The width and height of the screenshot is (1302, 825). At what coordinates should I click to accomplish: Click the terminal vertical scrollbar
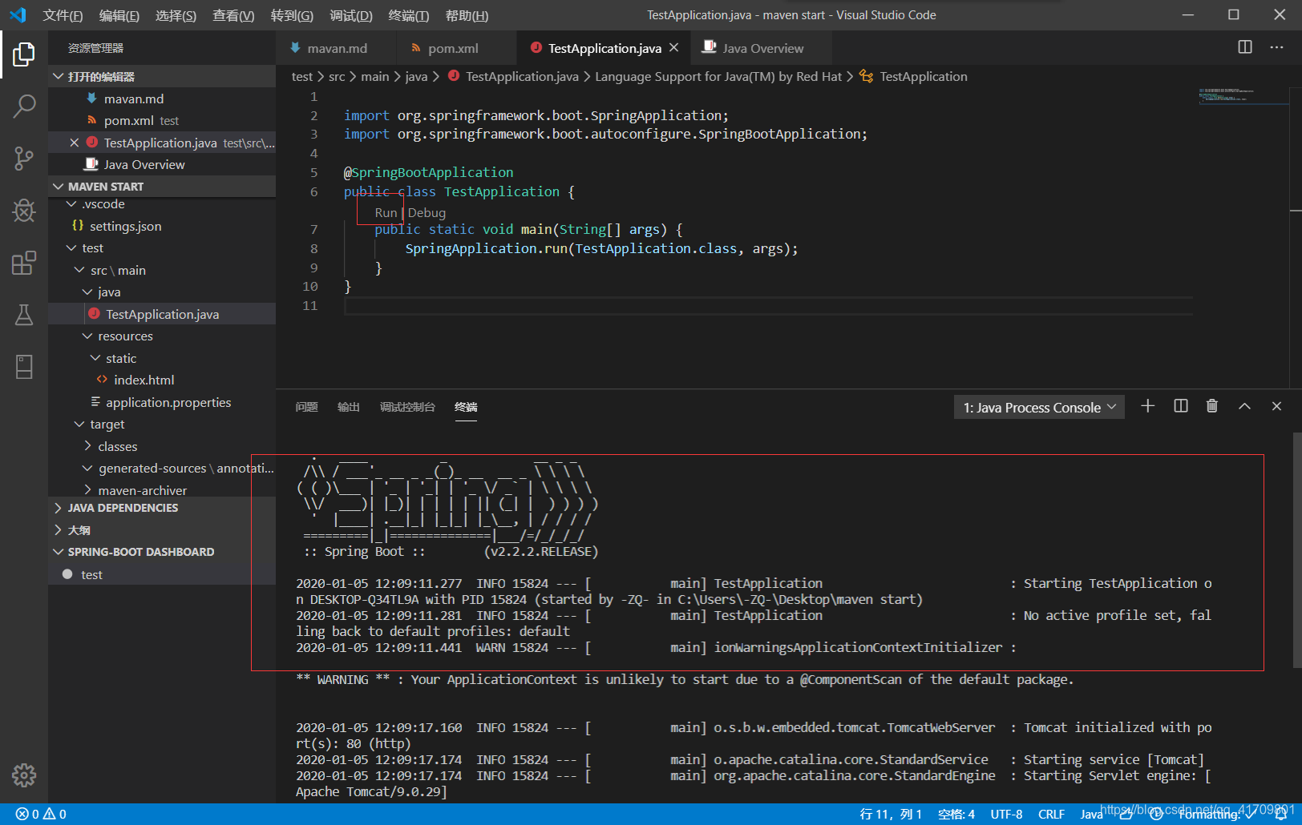[1296, 551]
